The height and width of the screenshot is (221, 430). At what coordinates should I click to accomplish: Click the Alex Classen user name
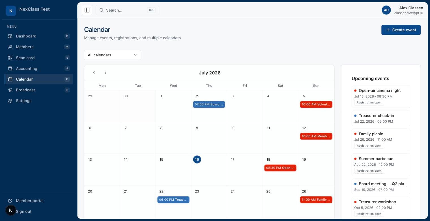[x=411, y=8]
